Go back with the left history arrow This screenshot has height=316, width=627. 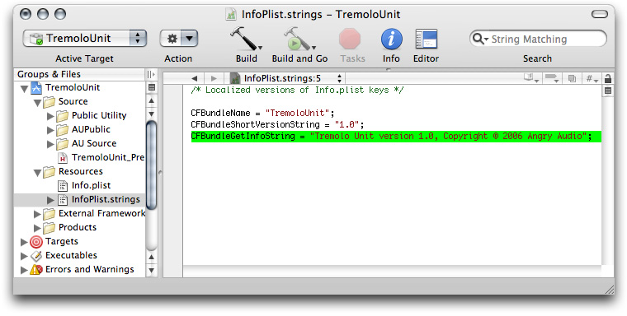tap(195, 78)
